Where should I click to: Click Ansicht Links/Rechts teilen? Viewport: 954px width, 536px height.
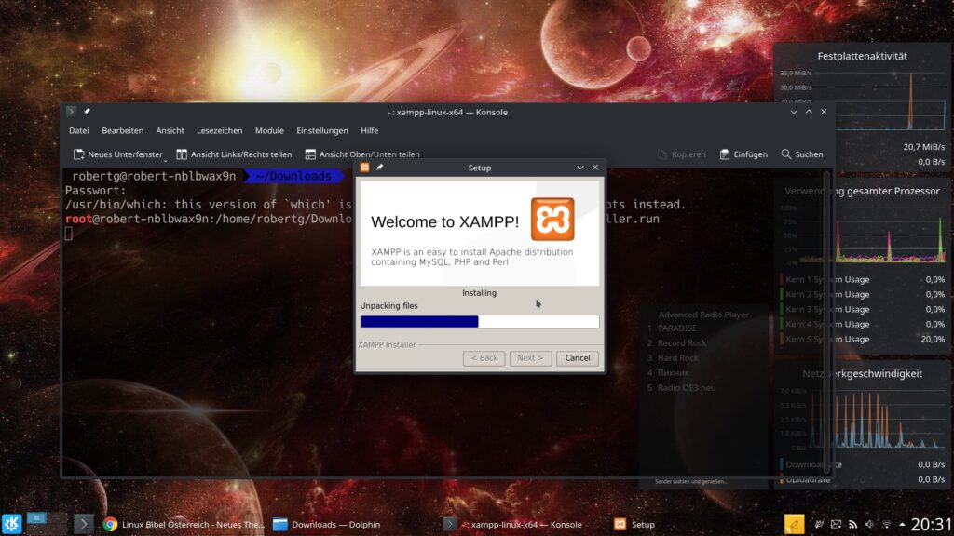(x=234, y=154)
